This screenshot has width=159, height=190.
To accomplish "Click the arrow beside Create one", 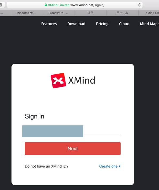I will 120,166.
